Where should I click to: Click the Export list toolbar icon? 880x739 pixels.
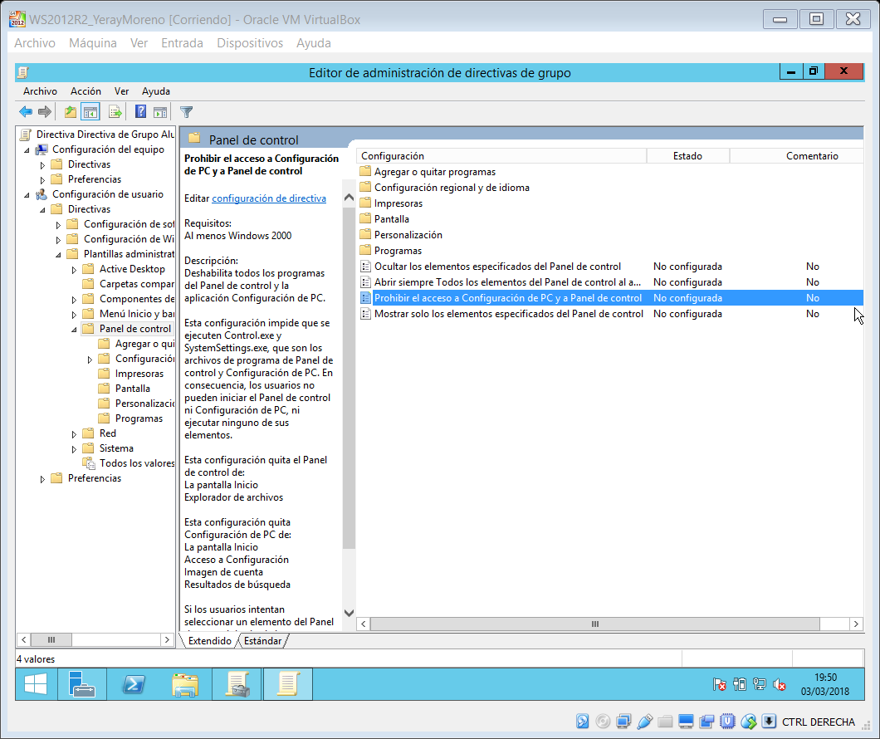tap(115, 111)
